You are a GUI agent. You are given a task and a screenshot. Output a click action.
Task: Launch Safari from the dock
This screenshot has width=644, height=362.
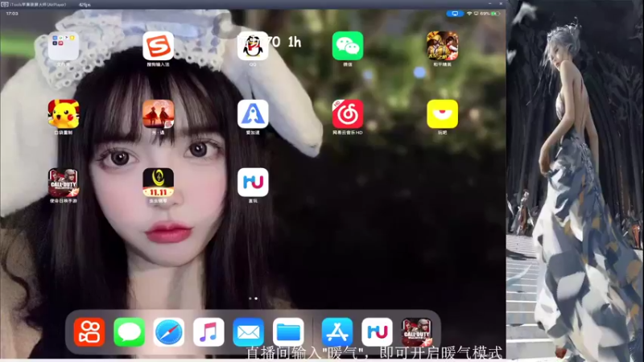click(x=169, y=332)
